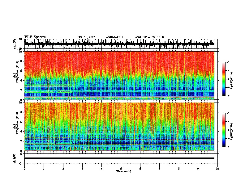Screen dimensions: 245x189
Task: Click the time axis tick label "7"
Action: click(x=160, y=169)
